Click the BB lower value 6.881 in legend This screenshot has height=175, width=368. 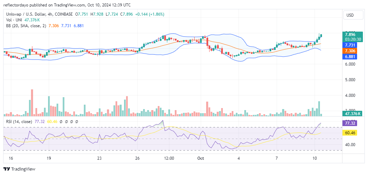79,26
